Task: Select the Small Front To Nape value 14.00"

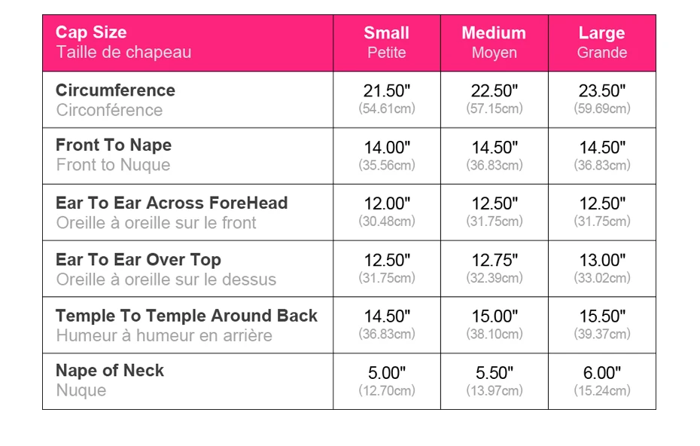Action: [x=387, y=148]
